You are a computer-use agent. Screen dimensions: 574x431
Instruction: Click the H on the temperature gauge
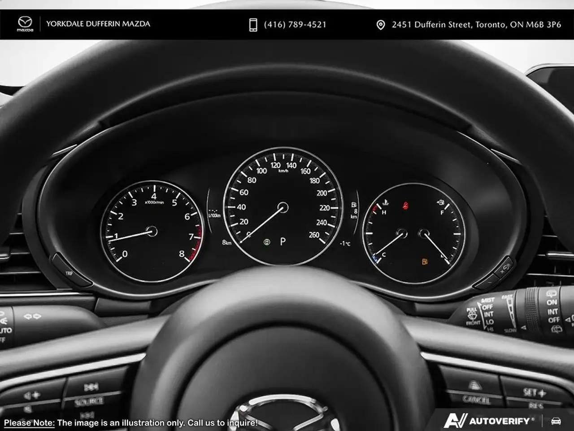(384, 212)
